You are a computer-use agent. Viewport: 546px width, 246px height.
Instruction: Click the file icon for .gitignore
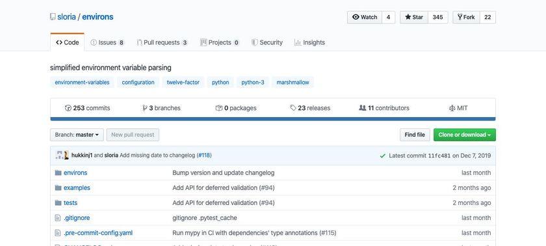[58, 218]
